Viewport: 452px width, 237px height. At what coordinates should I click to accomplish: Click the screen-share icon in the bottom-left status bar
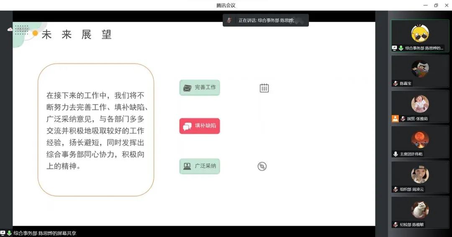[x=3, y=233]
